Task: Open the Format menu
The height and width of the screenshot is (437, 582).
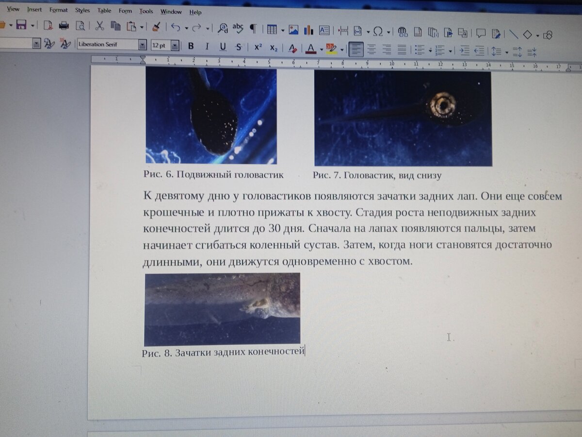Action: click(x=58, y=10)
